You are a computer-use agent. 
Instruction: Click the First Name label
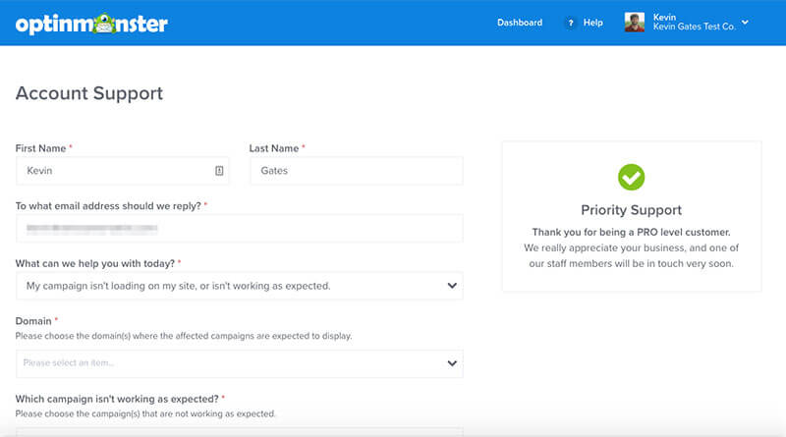(40, 148)
